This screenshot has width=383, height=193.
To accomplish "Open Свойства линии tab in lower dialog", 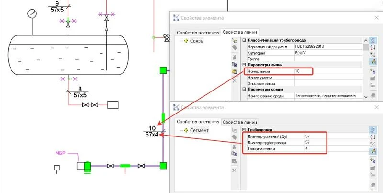I will [241, 122].
